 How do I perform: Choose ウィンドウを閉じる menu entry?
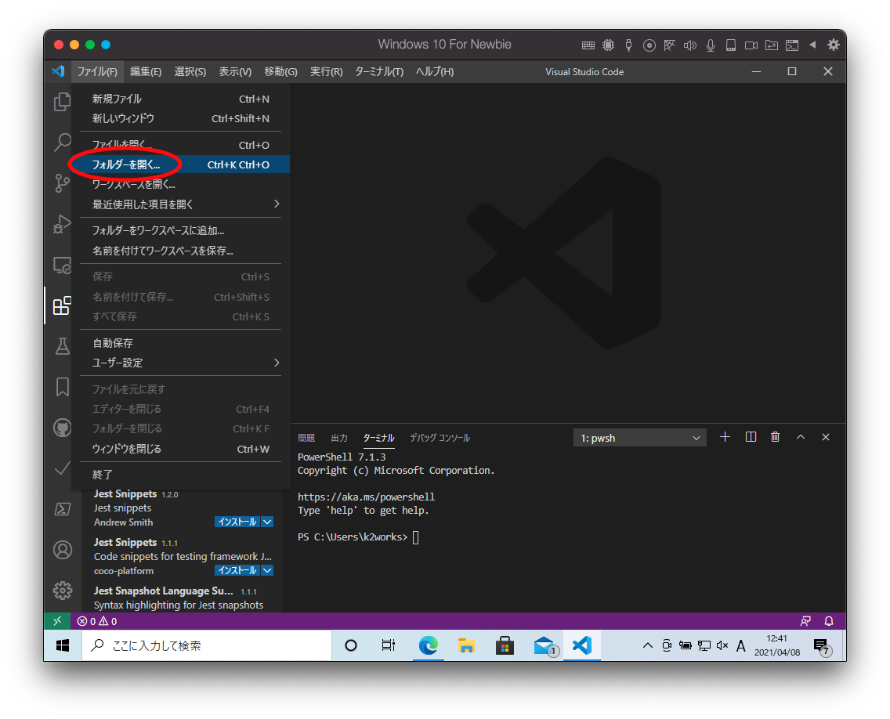pos(180,449)
